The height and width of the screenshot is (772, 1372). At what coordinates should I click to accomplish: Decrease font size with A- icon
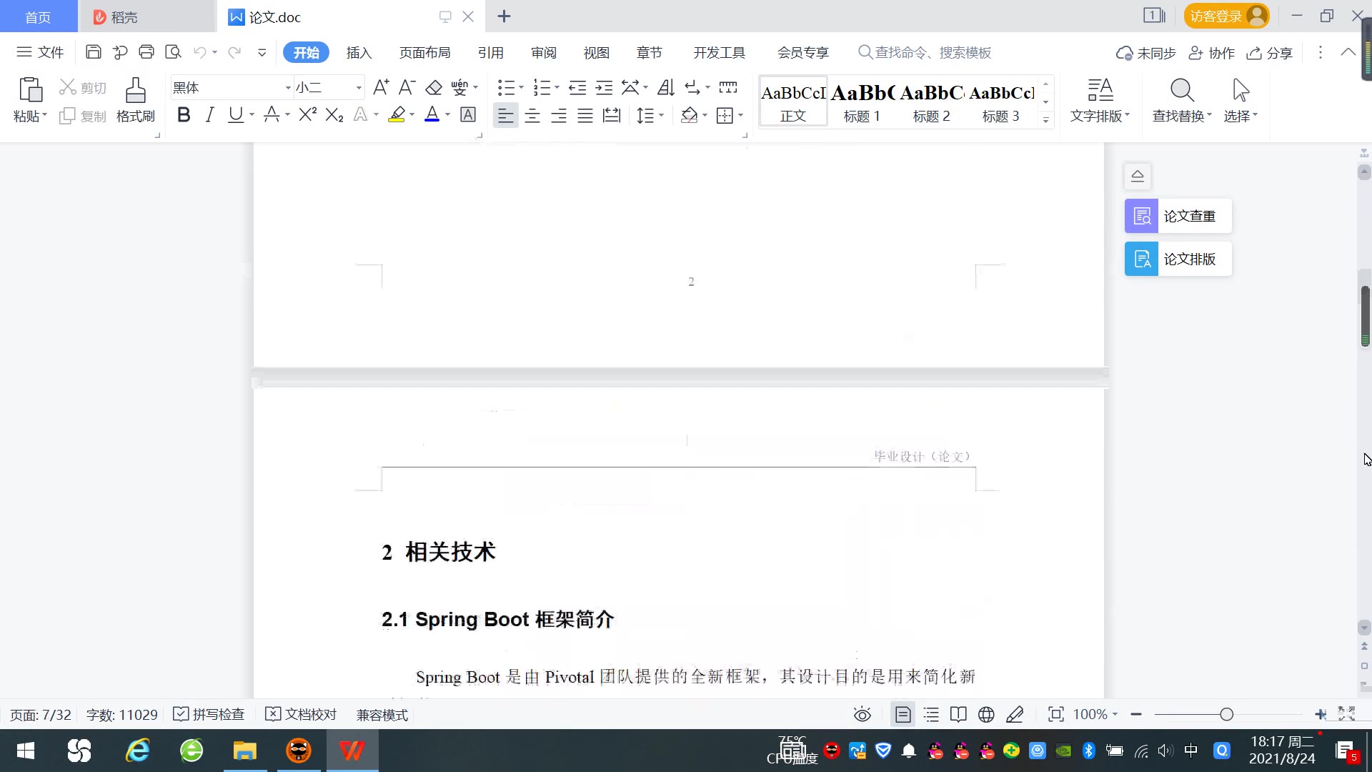point(407,87)
